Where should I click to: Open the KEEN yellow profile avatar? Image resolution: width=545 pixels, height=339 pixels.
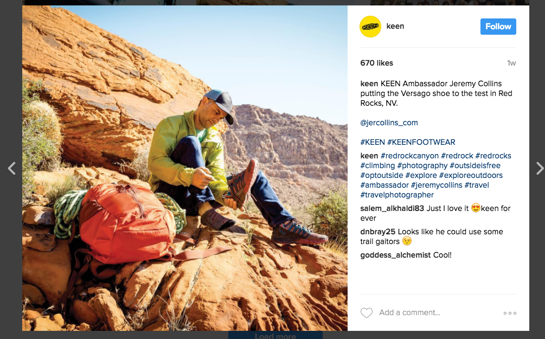point(370,27)
